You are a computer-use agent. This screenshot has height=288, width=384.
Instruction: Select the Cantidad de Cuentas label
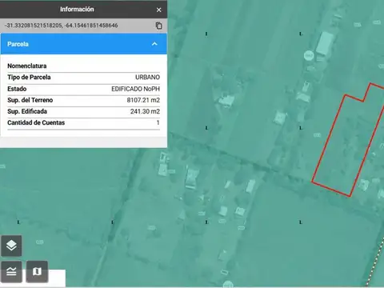pyautogui.click(x=36, y=122)
